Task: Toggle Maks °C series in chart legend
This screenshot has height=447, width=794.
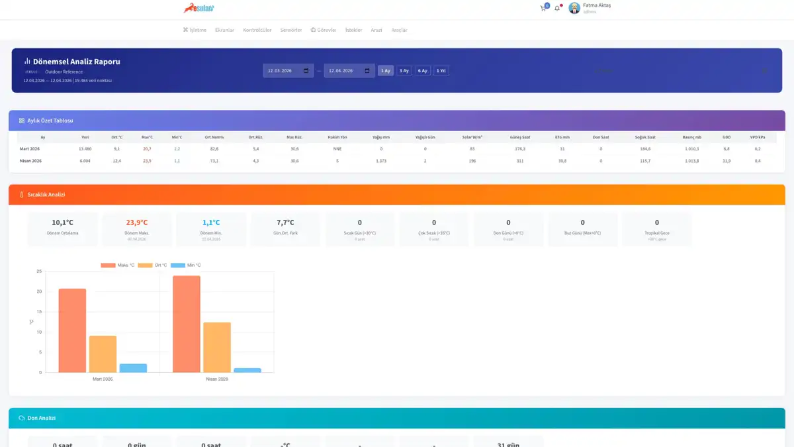Action: point(118,265)
